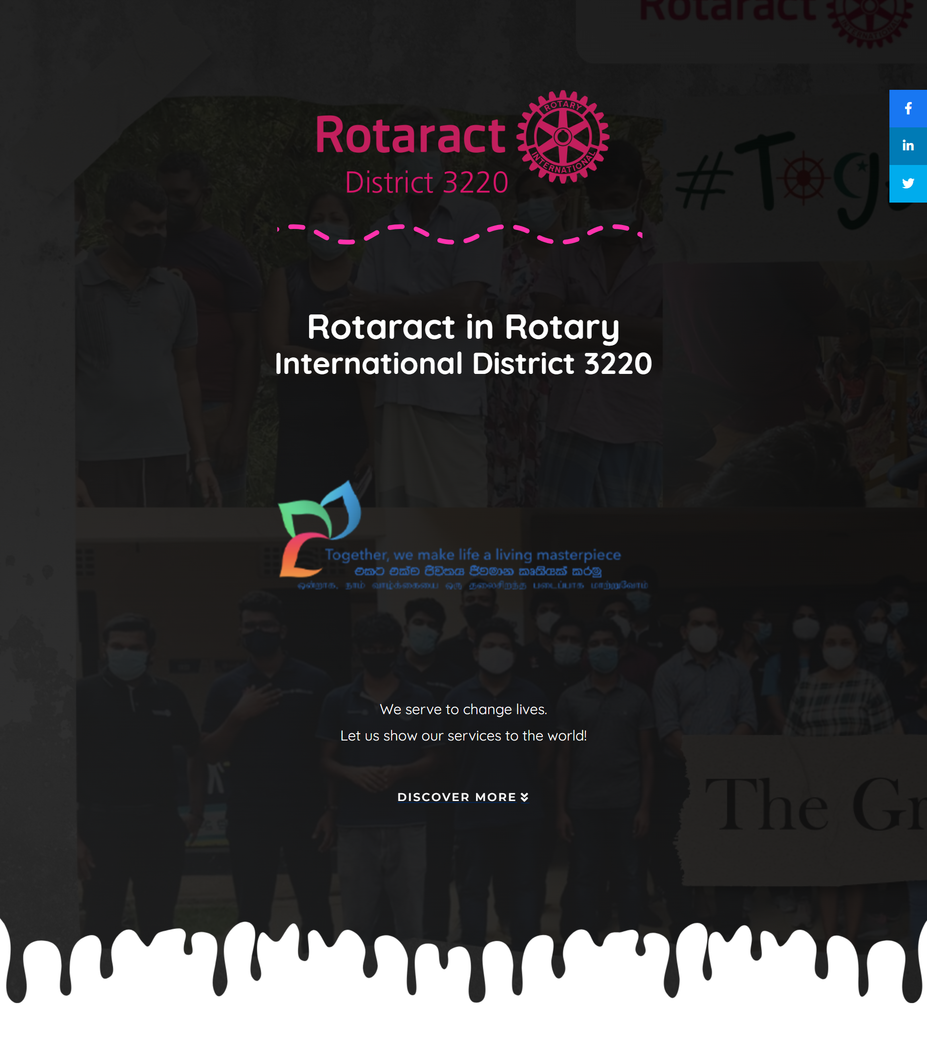Click the double chevron beside Discover More
Viewport: 927px width, 1050px height.
click(x=524, y=797)
